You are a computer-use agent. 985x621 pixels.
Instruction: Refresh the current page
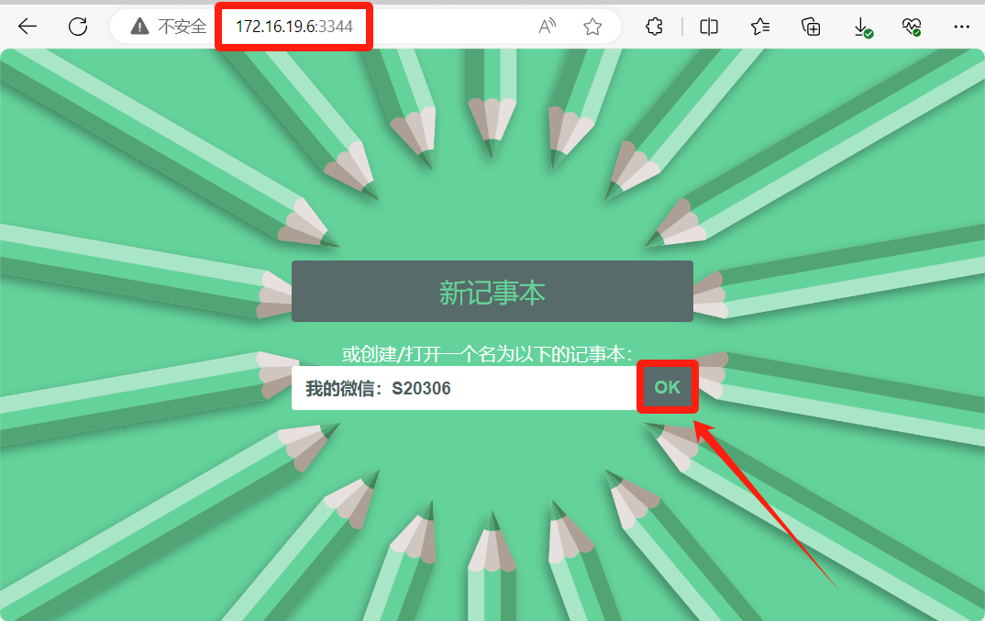(78, 27)
